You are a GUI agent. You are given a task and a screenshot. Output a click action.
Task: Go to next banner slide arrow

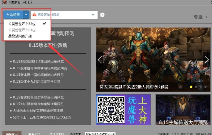207,60
